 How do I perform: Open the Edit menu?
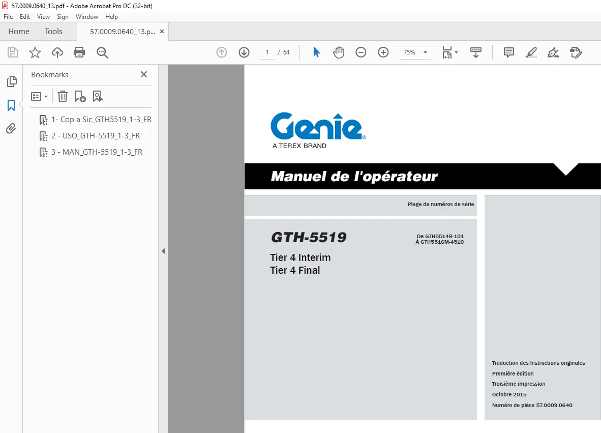[x=25, y=17]
